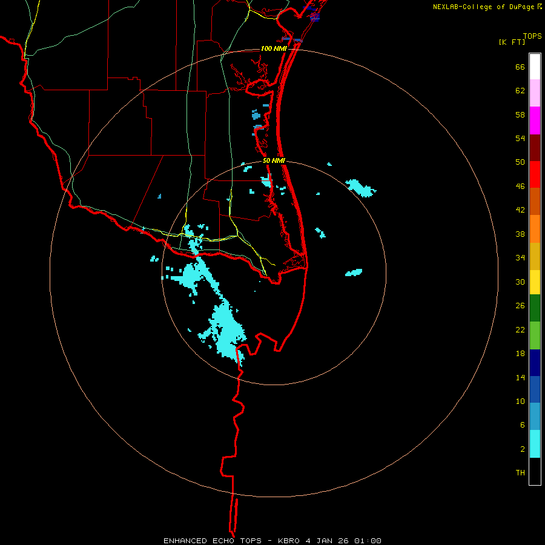Viewport: 545px width, 545px height.
Task: Click the '38' legend value
Action: coord(520,234)
